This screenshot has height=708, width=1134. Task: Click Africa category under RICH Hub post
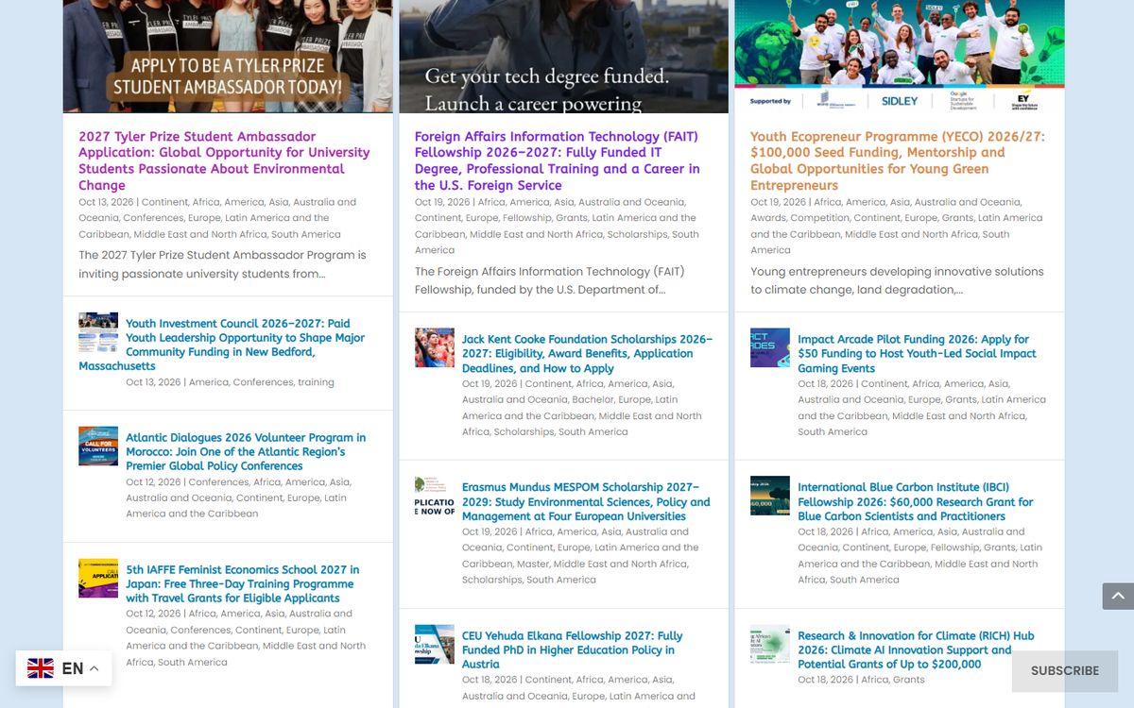click(x=874, y=680)
